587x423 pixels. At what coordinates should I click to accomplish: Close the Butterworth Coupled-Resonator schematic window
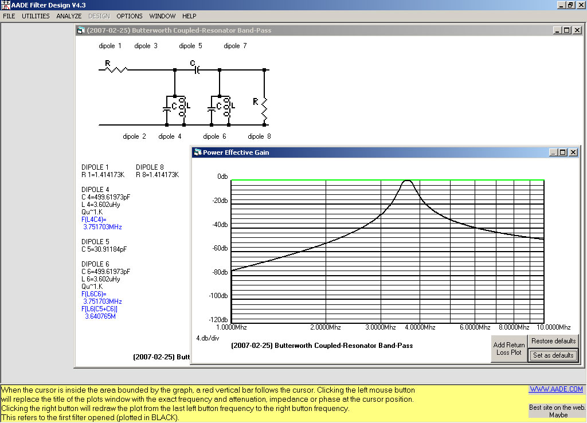[577, 30]
